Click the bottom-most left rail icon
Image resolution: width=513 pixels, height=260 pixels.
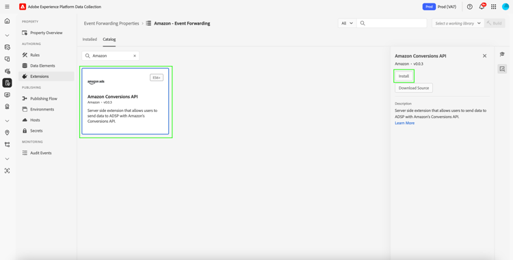tap(8, 171)
